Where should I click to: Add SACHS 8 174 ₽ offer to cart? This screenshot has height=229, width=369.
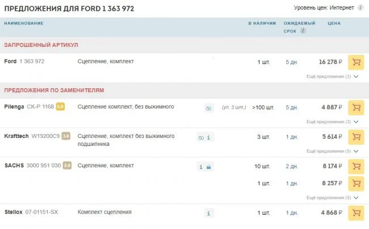[355, 166]
